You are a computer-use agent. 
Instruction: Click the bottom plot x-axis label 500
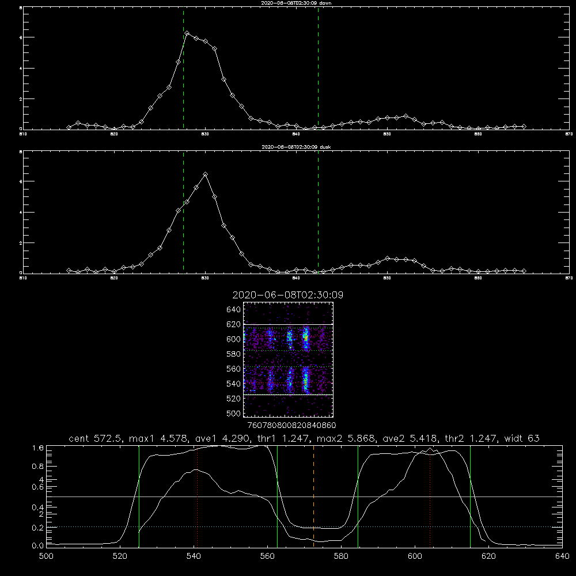[46, 556]
